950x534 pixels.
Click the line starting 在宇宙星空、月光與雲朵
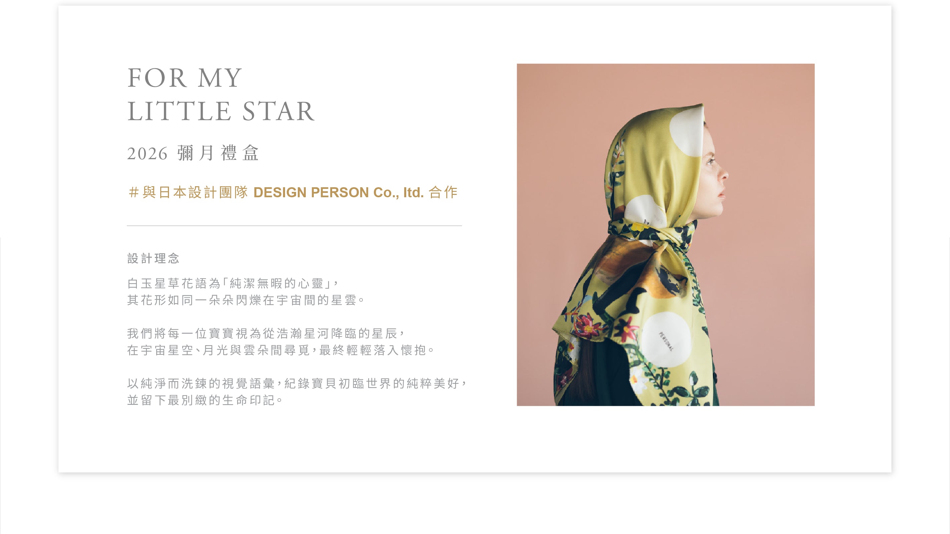point(281,350)
